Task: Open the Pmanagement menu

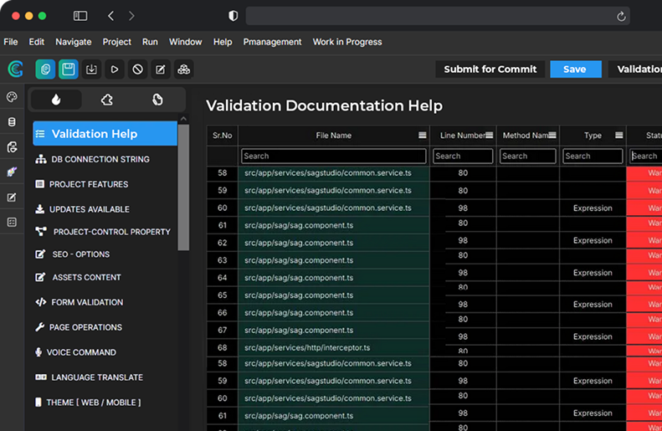Action: (x=272, y=42)
